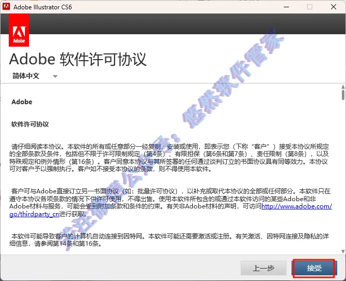
Task: Minimize the Illustrator CS6 installer window
Action: 286,7
